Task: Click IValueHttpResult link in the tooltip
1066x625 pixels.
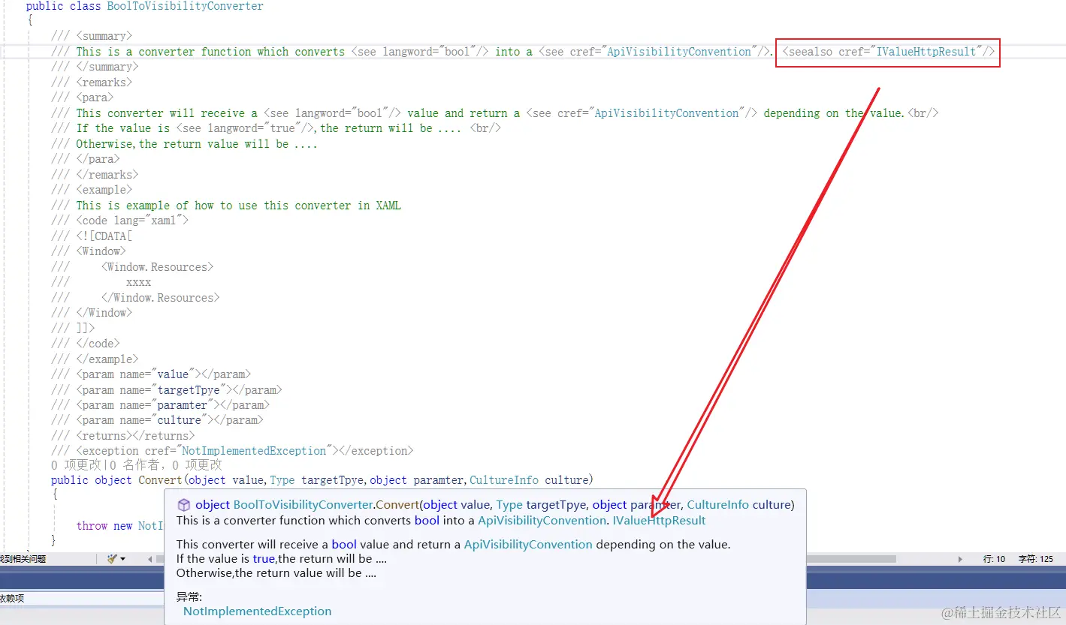Action: pos(659,521)
